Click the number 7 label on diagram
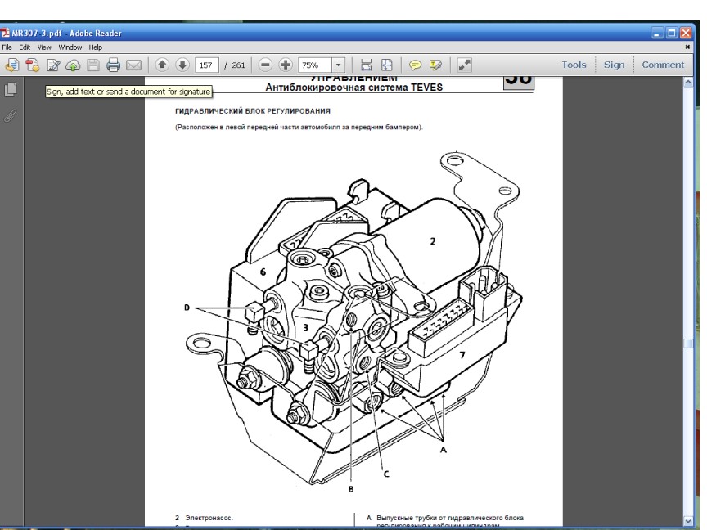 (x=462, y=355)
